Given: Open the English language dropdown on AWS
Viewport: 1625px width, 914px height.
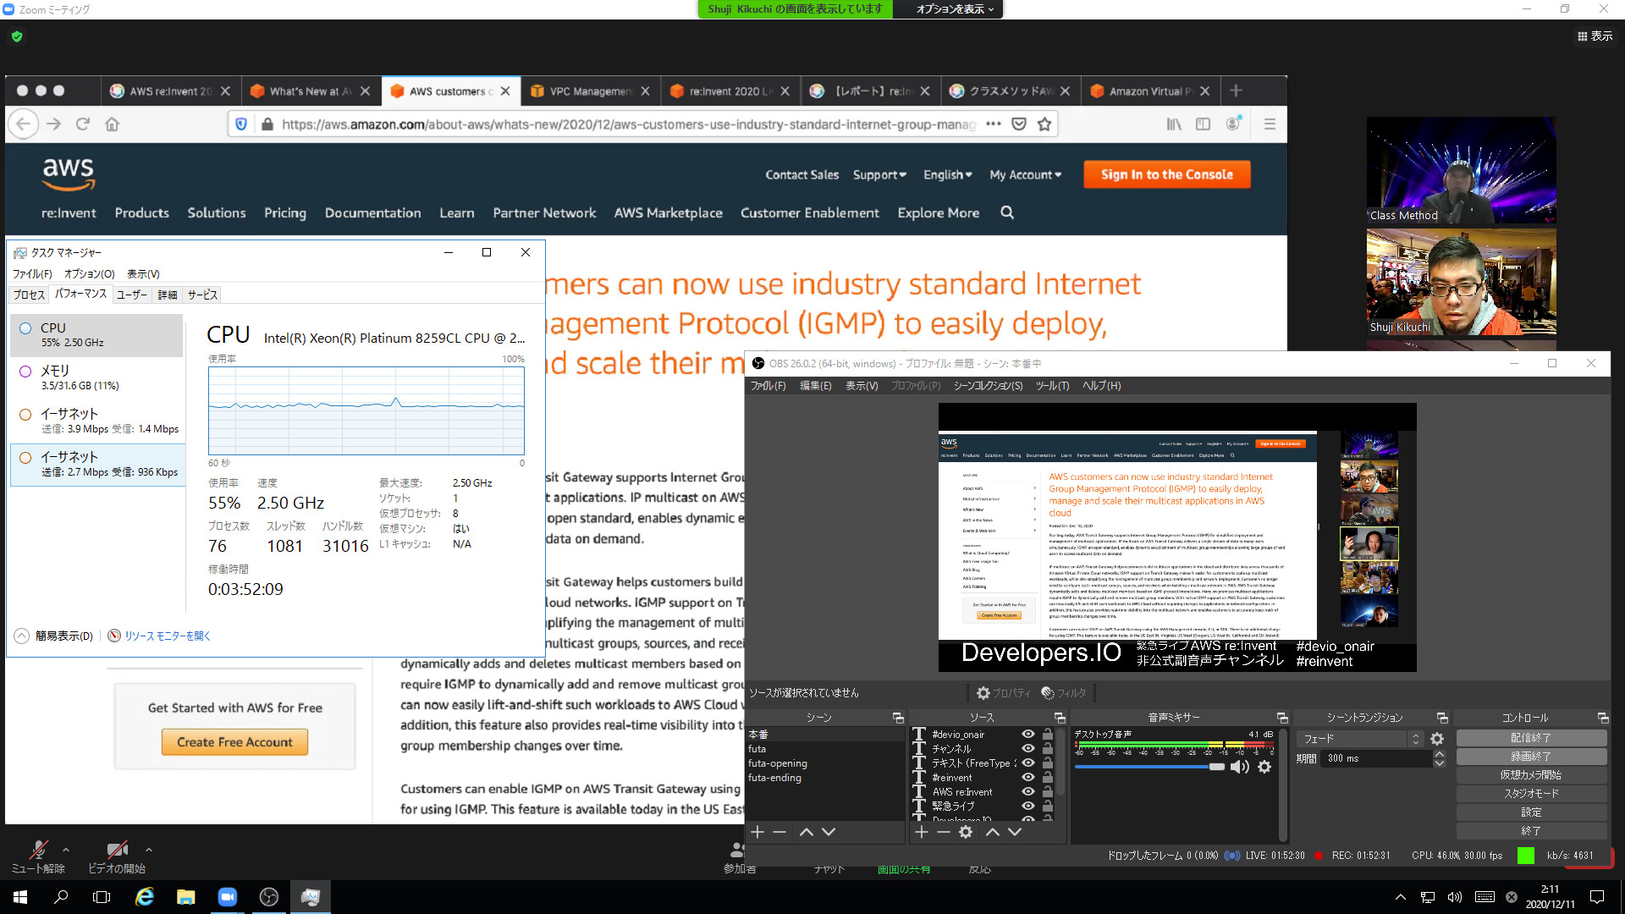Looking at the screenshot, I should (x=947, y=175).
